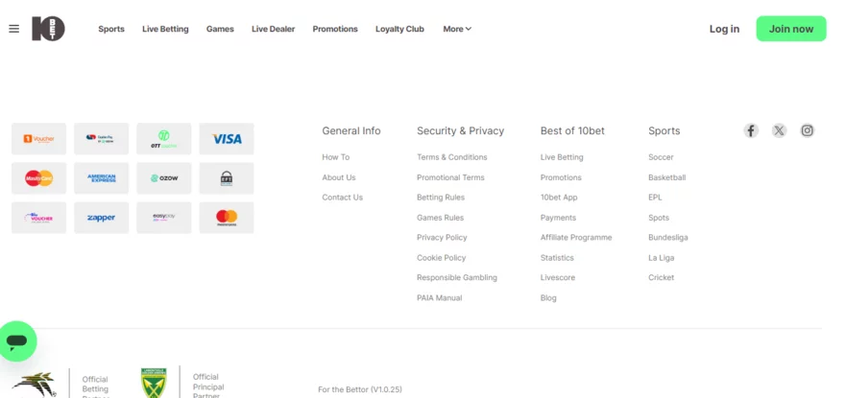The width and height of the screenshot is (845, 398).
Task: Open the hamburger menu icon
Action: (14, 29)
